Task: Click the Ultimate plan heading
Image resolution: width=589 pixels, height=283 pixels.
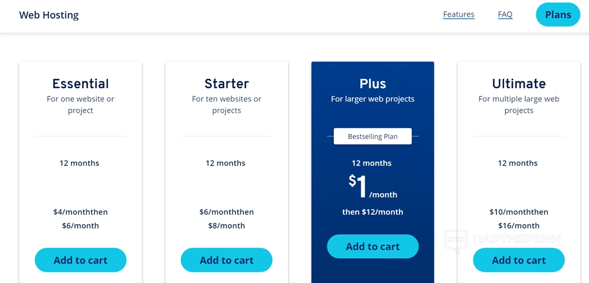Action: pyautogui.click(x=519, y=84)
